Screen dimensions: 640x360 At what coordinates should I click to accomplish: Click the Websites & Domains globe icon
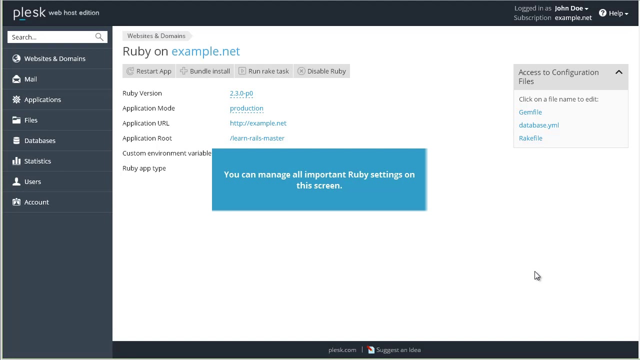(16, 58)
